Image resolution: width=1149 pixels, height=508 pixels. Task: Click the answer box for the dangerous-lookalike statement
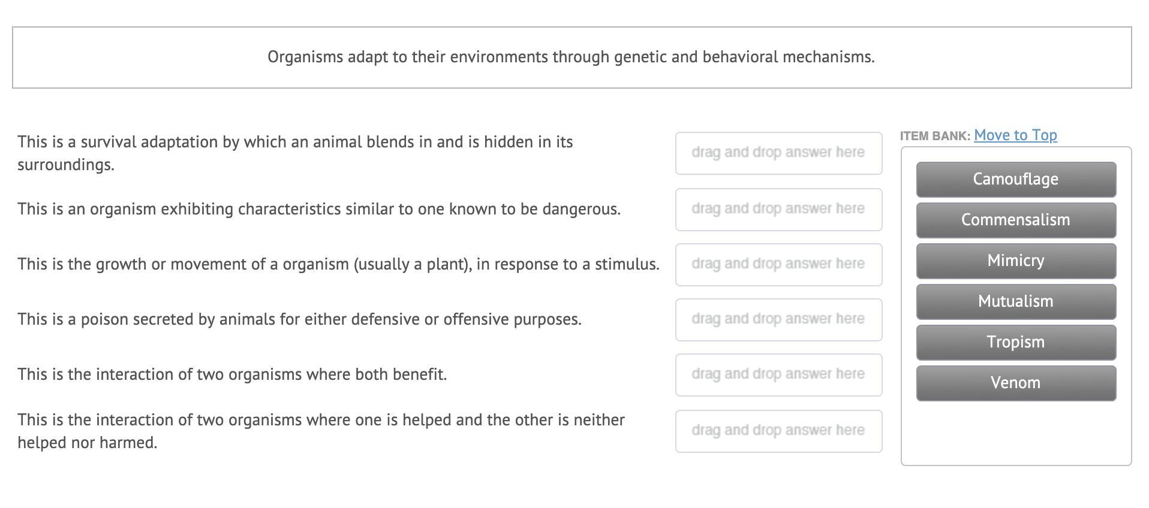click(778, 210)
